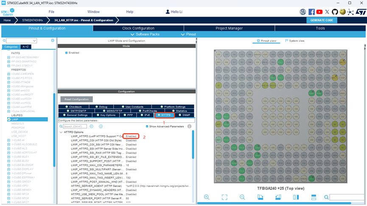Click the LWIP_HTTPD_SUPPORT_POST Disabled value
This screenshot has height=206, width=367.
tap(131, 161)
